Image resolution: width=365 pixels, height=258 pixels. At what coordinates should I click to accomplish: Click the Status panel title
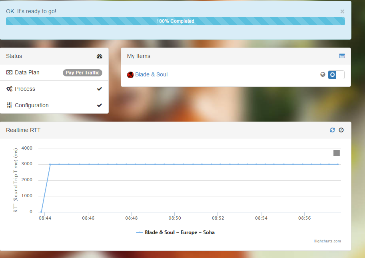click(14, 56)
